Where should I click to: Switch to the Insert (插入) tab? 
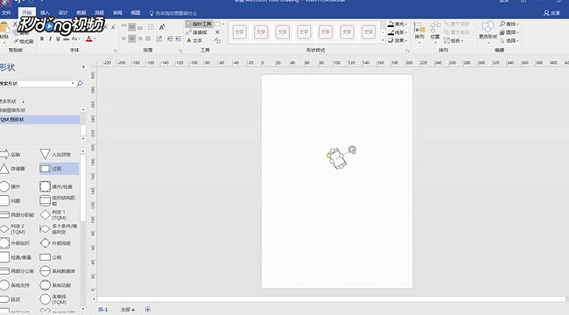click(x=45, y=13)
